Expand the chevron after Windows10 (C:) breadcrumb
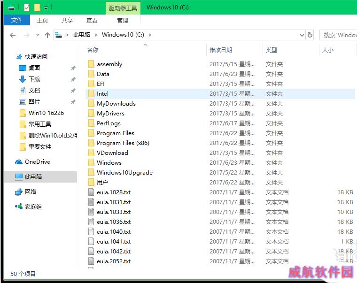The height and width of the screenshot is (283, 357). click(150, 35)
